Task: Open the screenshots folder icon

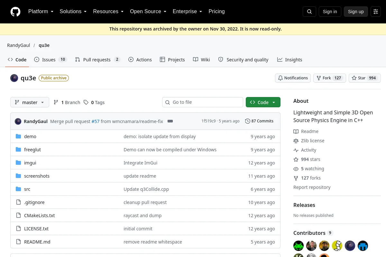Action: 18,176
